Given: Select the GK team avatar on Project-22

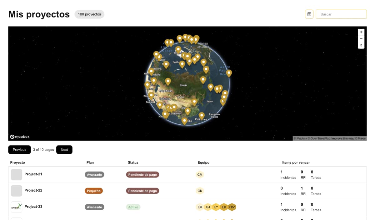Looking at the screenshot, I should [x=200, y=191].
